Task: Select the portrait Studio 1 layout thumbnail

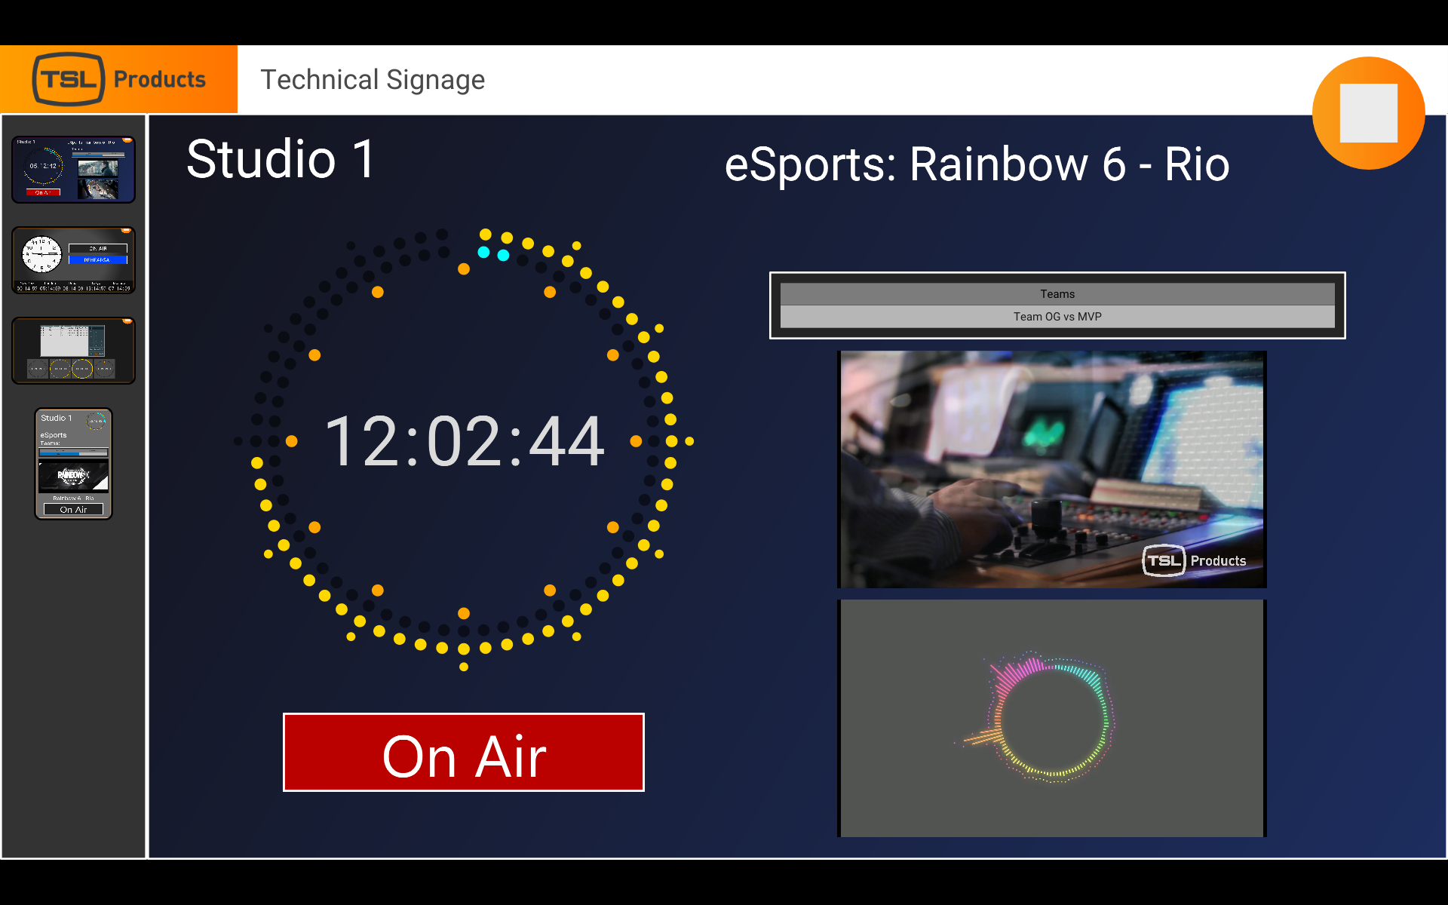Action: click(73, 464)
